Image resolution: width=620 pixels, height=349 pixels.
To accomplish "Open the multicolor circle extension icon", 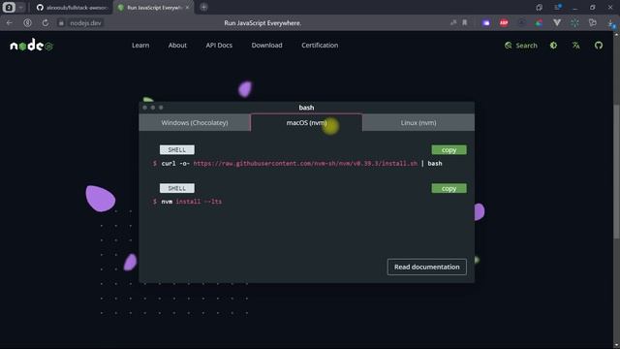I will (539, 23).
